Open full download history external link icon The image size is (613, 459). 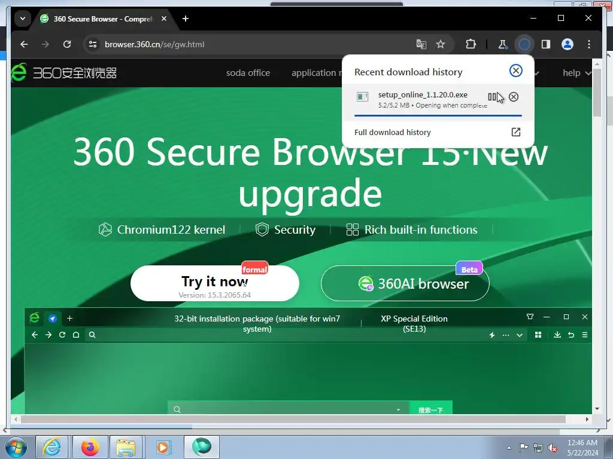pyautogui.click(x=515, y=132)
